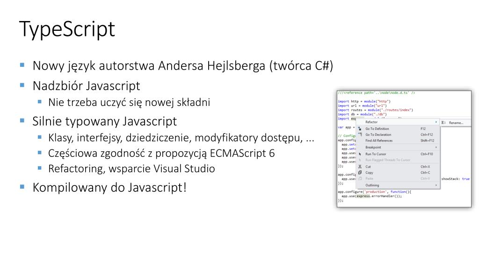
Task: Click the Go To Definition icon
Action: [x=360, y=129]
